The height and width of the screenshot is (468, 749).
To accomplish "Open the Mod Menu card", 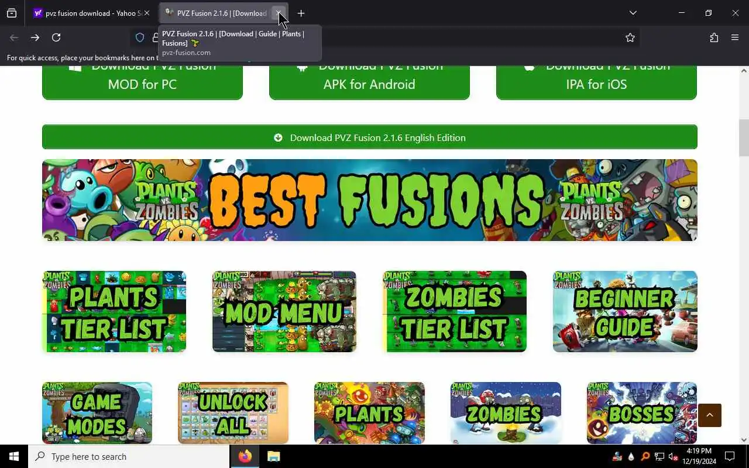I will click(284, 312).
